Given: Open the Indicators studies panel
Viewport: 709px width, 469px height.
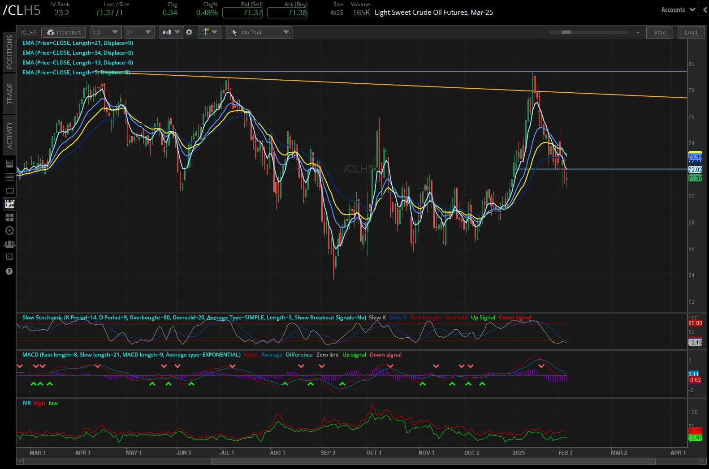Looking at the screenshot, I should tap(64, 32).
